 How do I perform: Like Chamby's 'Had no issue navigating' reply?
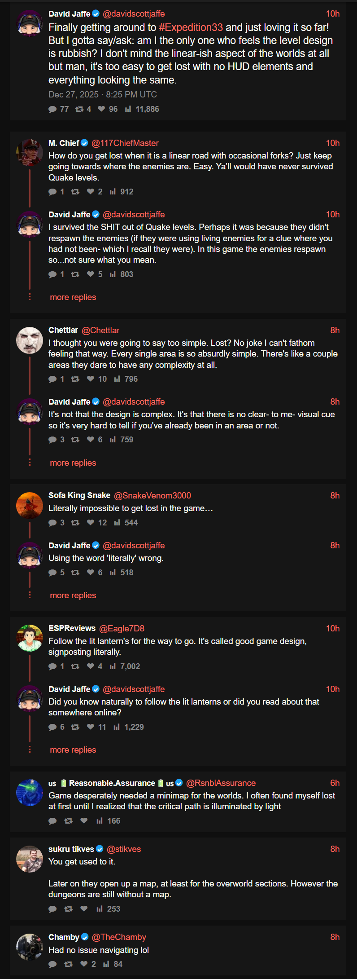tap(84, 964)
